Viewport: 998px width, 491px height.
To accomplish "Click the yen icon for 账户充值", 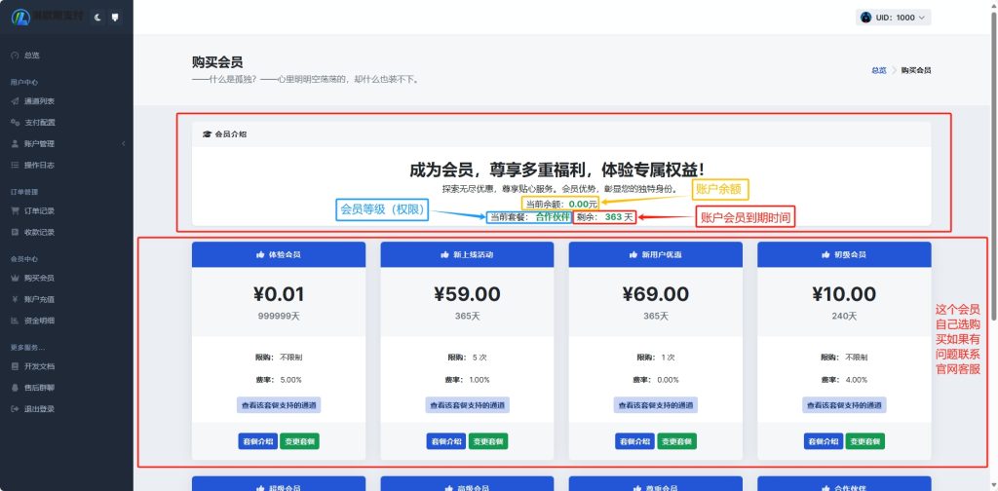I will pos(15,299).
